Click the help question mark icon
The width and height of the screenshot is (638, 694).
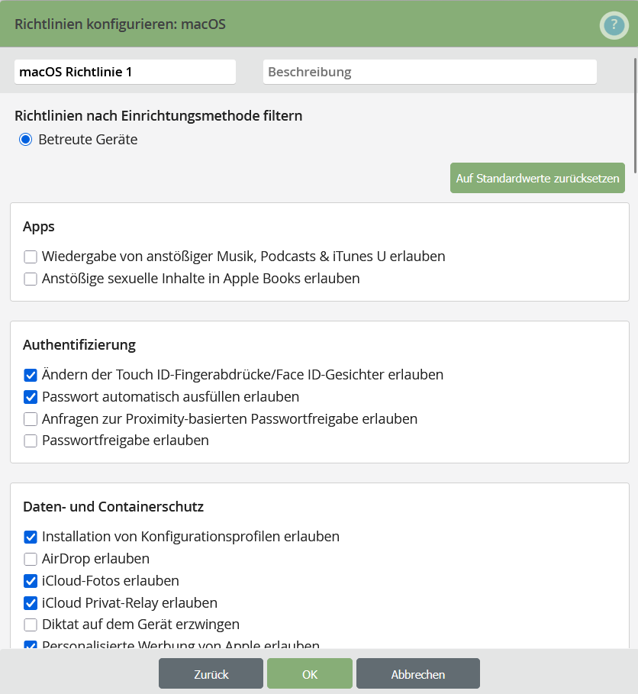tap(614, 26)
